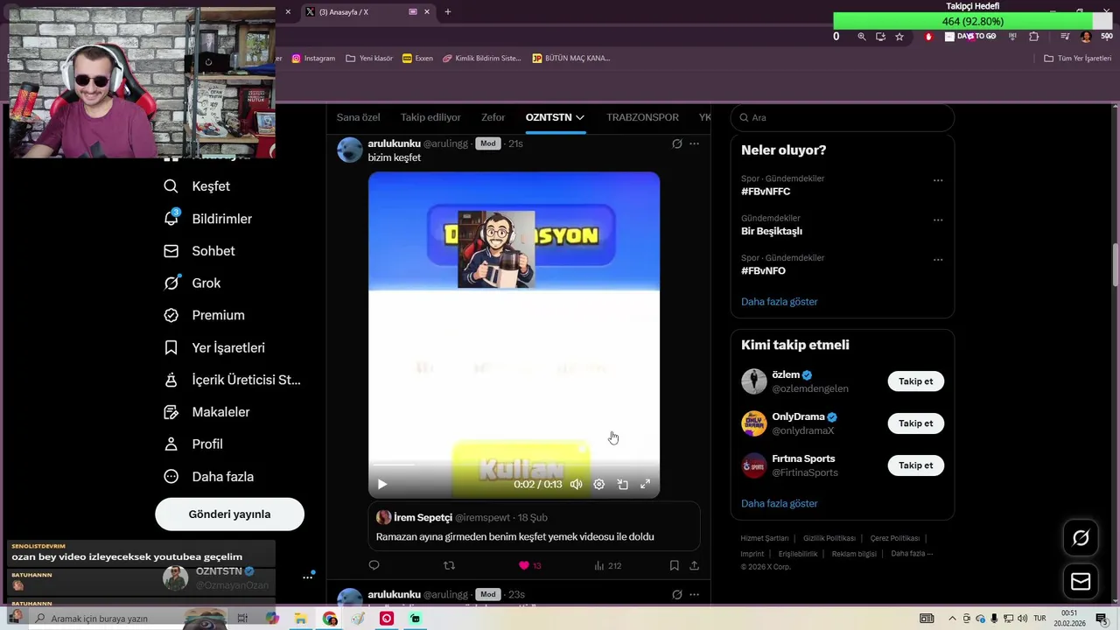Image resolution: width=1120 pixels, height=630 pixels.
Task: Open Daha fazla menu in sidebar
Action: point(210,477)
